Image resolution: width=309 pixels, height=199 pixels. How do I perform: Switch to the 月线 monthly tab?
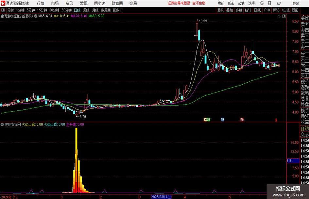point(95,10)
